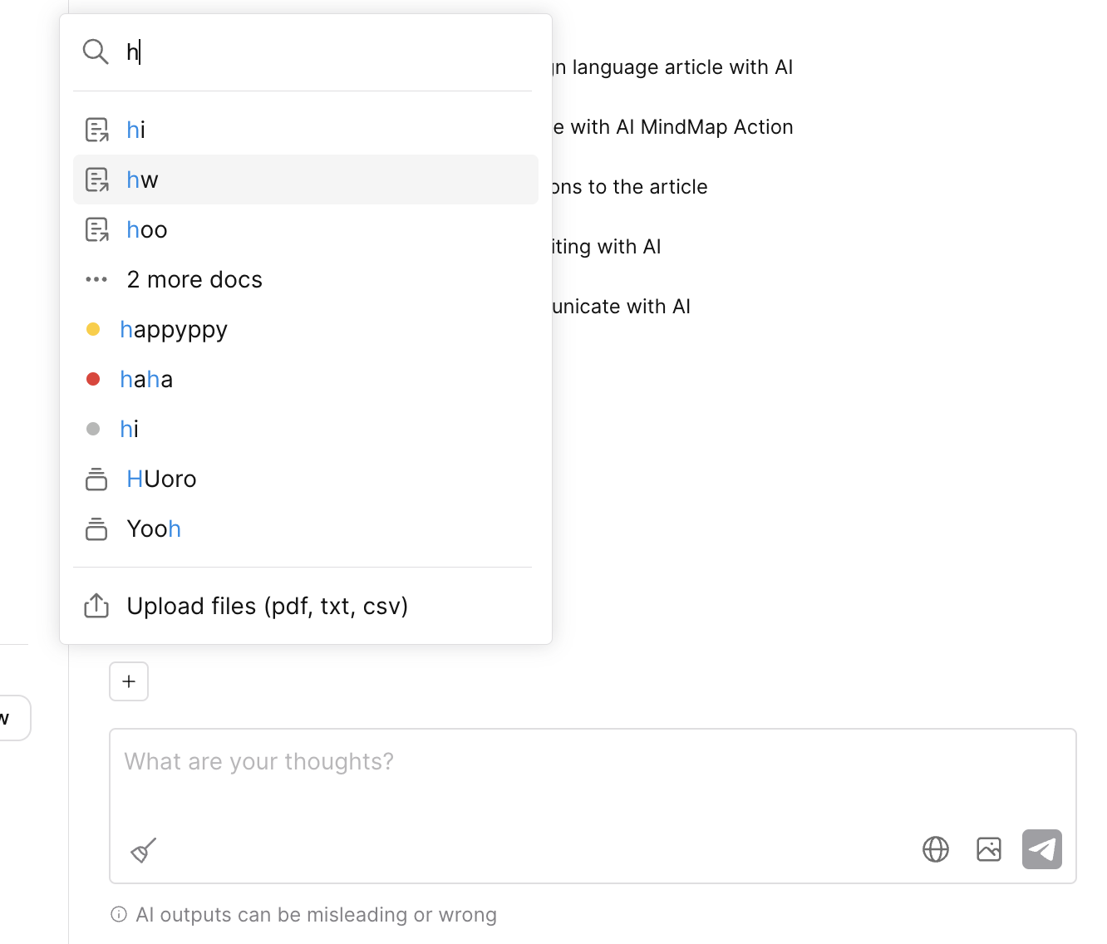Click the search magnifier icon
Screen dimensions: 1107x944
click(x=96, y=52)
